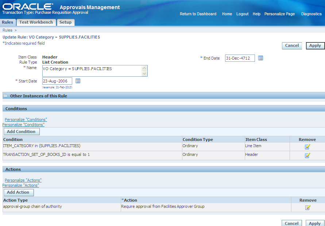Viewport: 325px width, 226px height.
Task: Focus the Start Date input field
Action: pyautogui.click(x=57, y=81)
